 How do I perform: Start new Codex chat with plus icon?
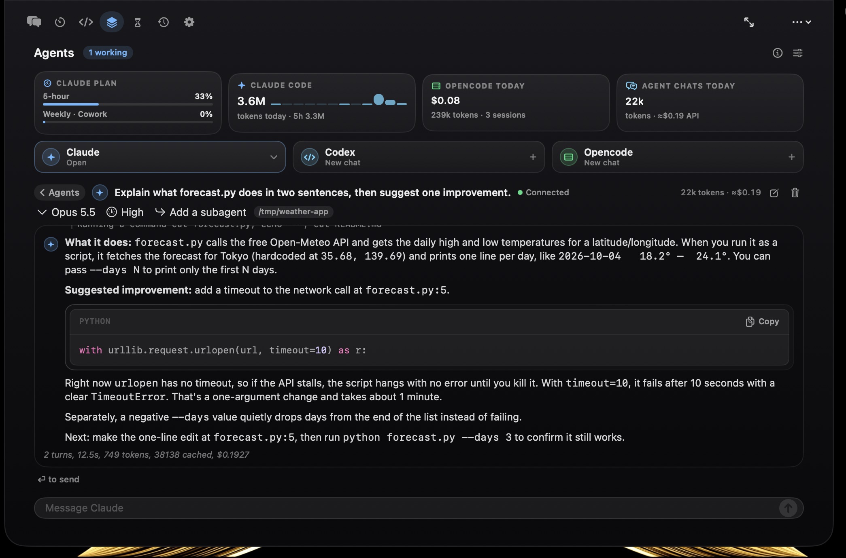[533, 157]
